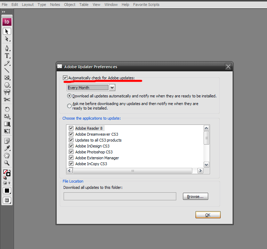Image resolution: width=267 pixels, height=249 pixels.
Task: Click formatting affects text T icon
Action: click(x=9, y=183)
